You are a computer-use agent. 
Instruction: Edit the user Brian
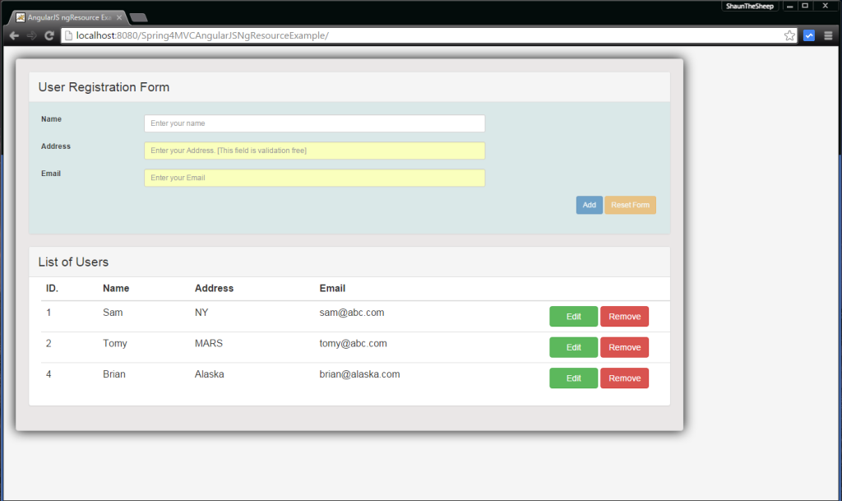pos(573,378)
